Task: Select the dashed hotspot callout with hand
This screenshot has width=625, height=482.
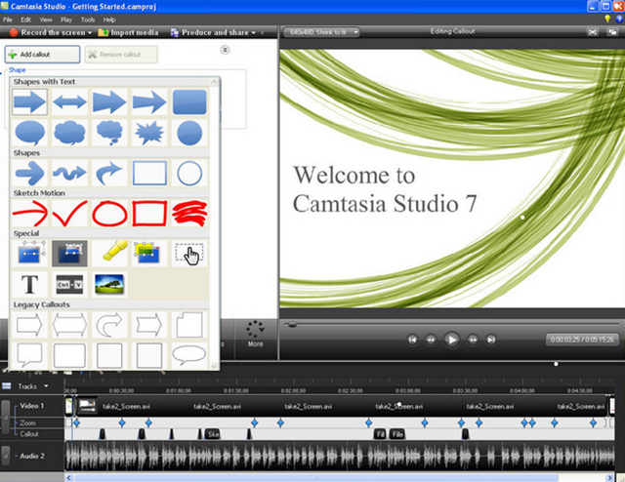Action: tap(189, 253)
